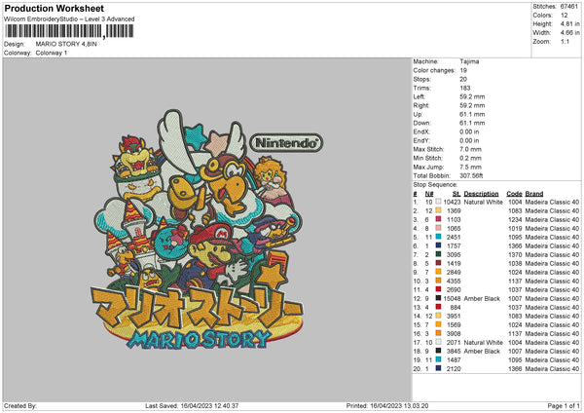Click the Total Bobbin value 307.56ft
The width and height of the screenshot is (584, 413).
[x=471, y=175]
